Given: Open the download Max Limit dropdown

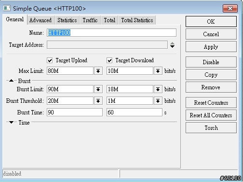Looking at the screenshot, I should tap(158, 71).
